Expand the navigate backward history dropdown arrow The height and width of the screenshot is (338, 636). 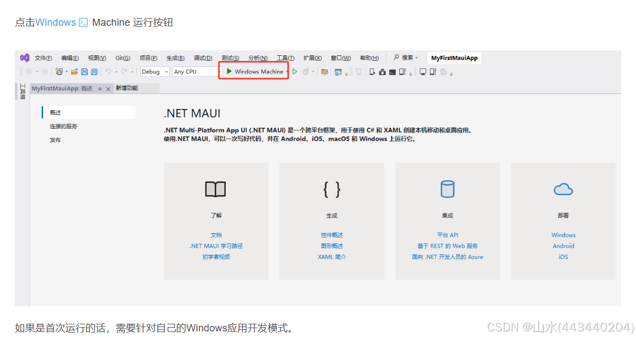[x=37, y=72]
